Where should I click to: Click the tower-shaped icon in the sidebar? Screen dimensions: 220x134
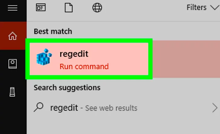[12, 92]
